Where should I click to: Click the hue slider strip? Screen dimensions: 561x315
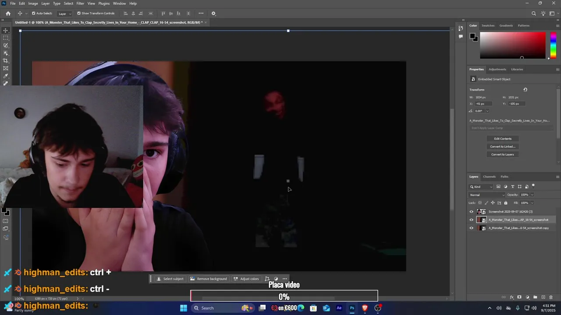553,45
